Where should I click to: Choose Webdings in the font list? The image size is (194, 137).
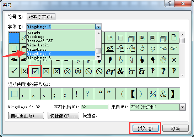(61, 36)
